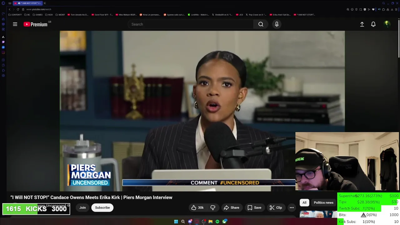Open browser easy setup menu
This screenshot has height=225, width=400.
coord(396,9)
